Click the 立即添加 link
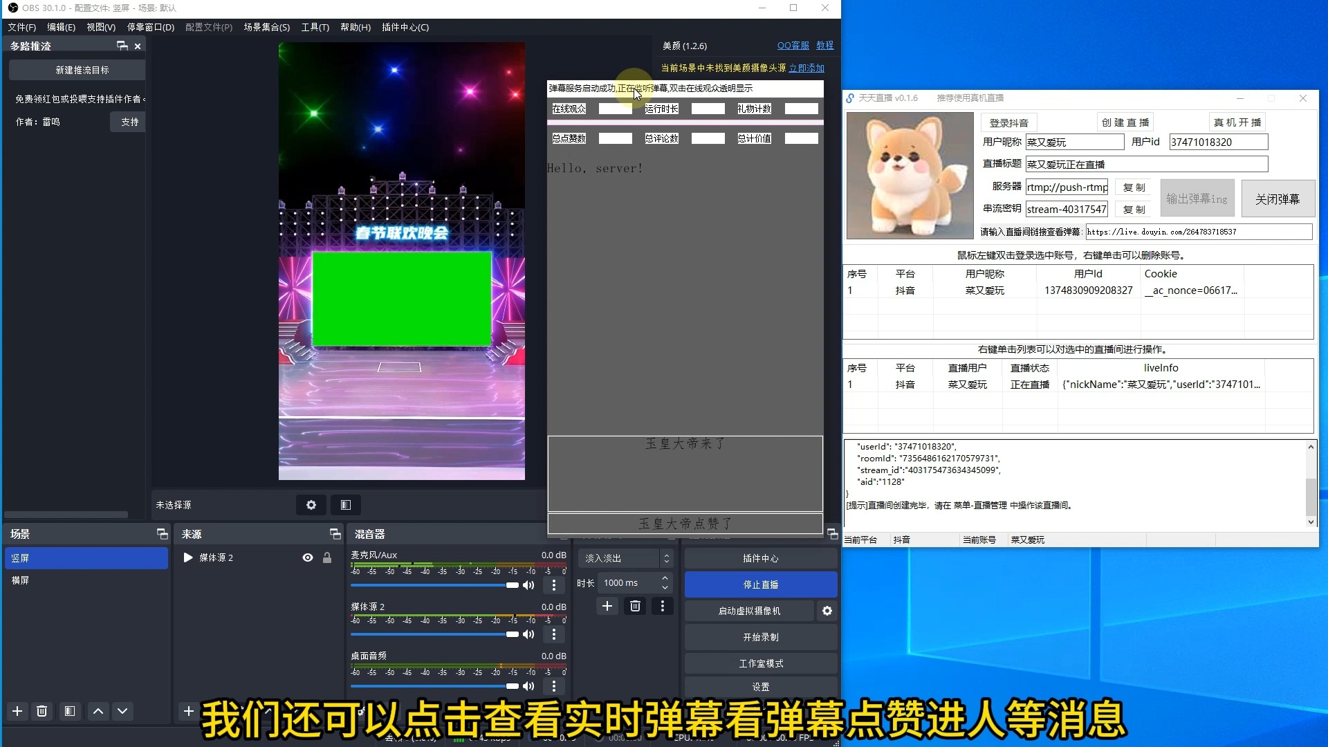 806,68
